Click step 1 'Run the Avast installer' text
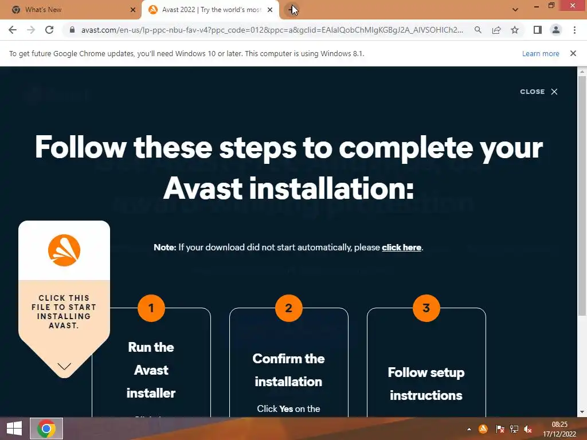 click(151, 370)
